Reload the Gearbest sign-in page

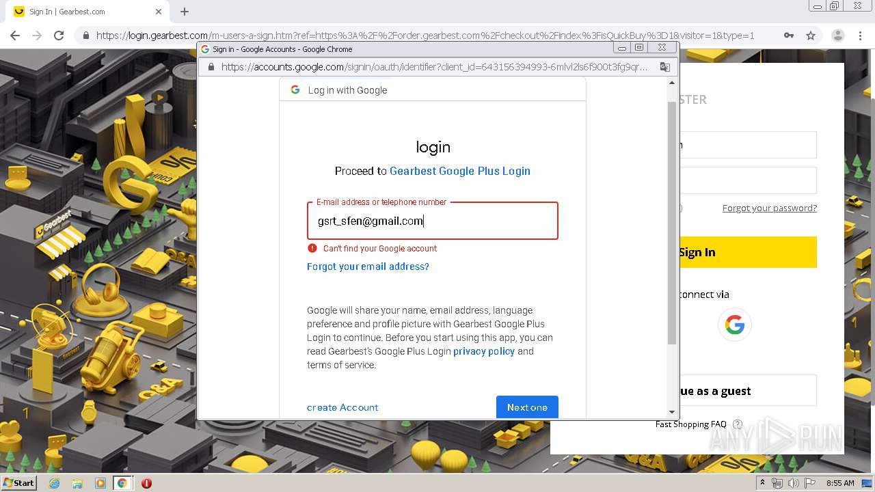(x=59, y=36)
